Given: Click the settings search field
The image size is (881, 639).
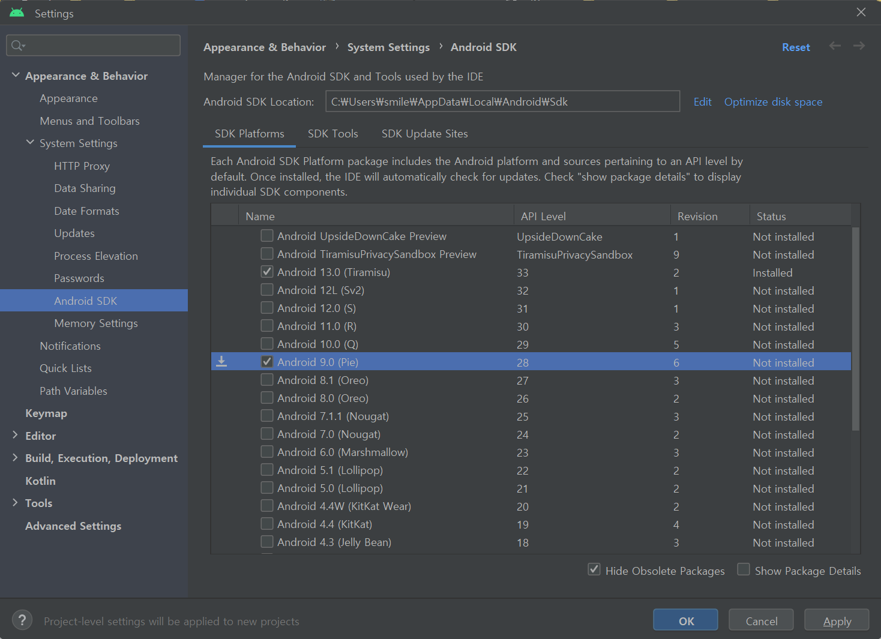Looking at the screenshot, I should (93, 46).
